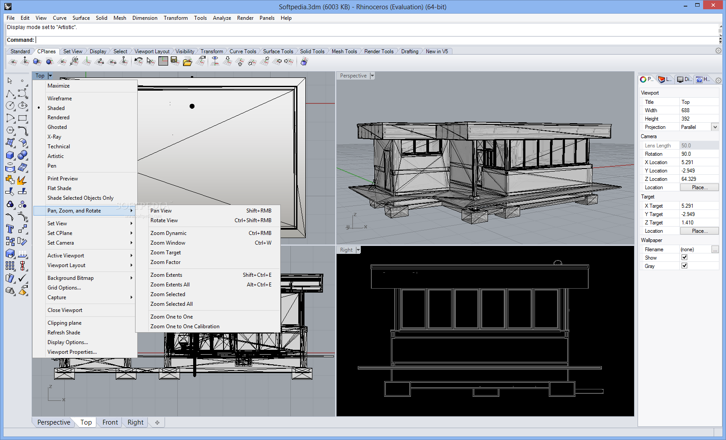Select the Circle tool in sidebar
This screenshot has width=726, height=440.
[x=10, y=106]
